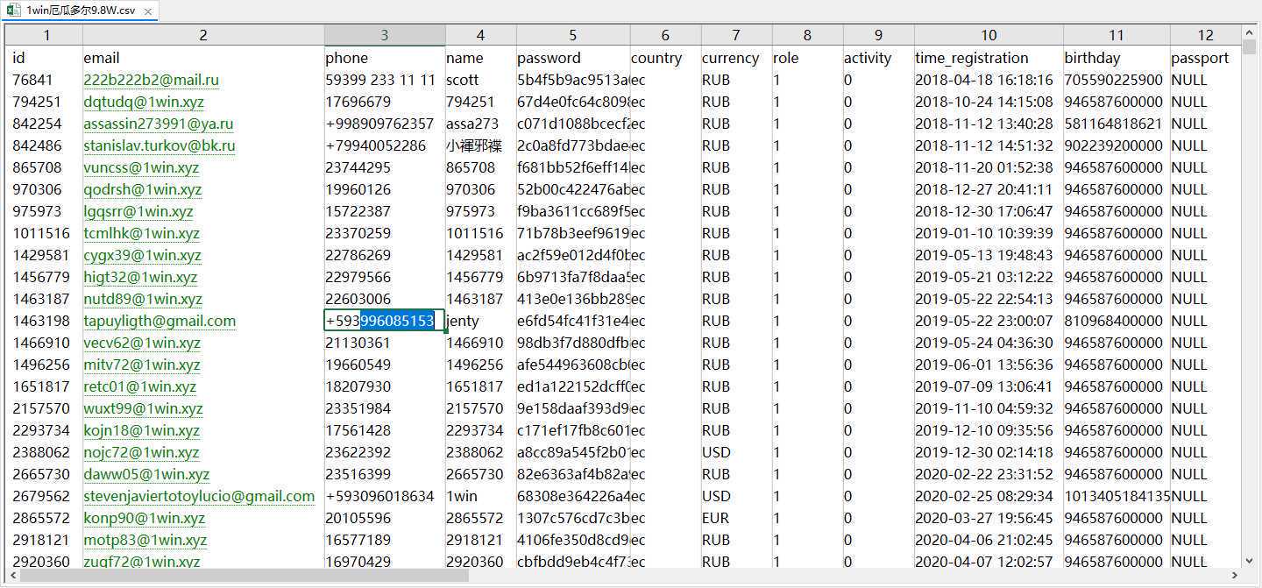Click the USD currency cell in row 2388062
The height and width of the screenshot is (588, 1262).
tap(716, 452)
